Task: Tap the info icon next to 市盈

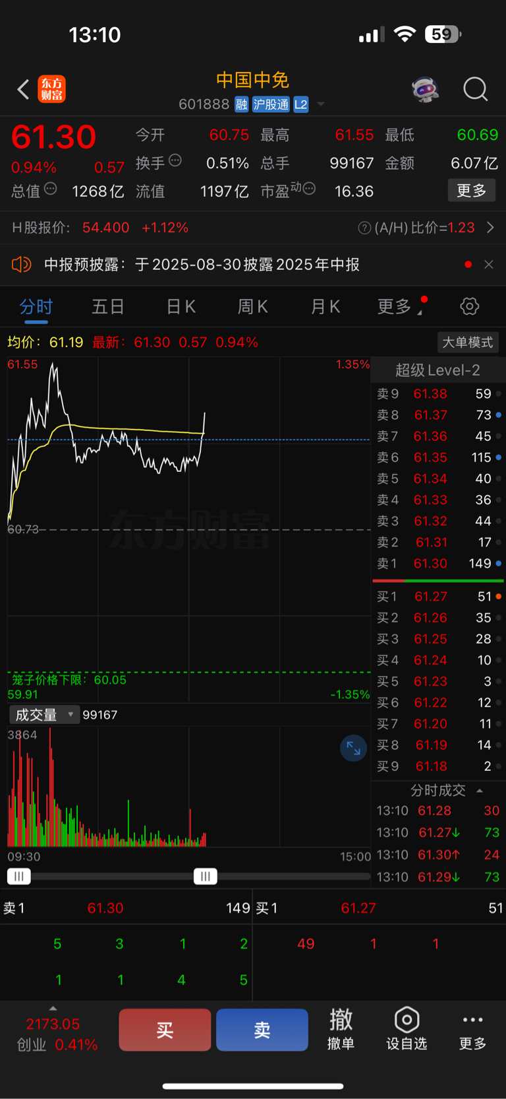Action: (309, 189)
